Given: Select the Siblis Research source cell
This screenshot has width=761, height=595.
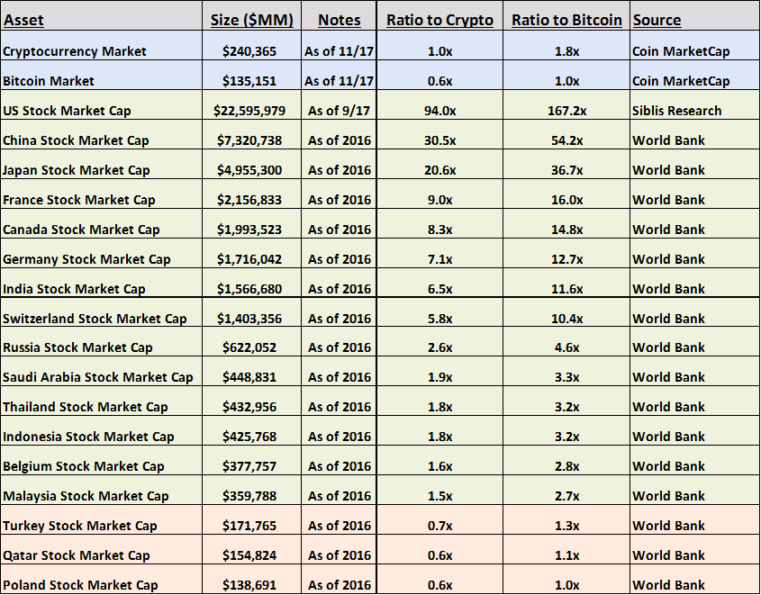Looking at the screenshot, I should (x=677, y=111).
